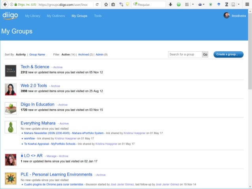Click the browser address bar URL
The width and height of the screenshot is (252, 189).
[63, 4]
